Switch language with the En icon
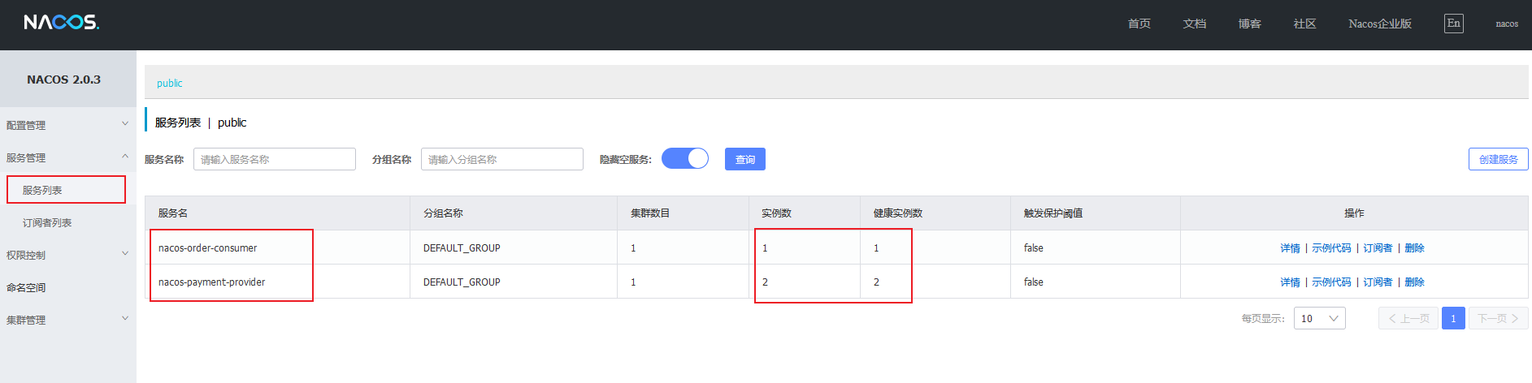 1453,24
